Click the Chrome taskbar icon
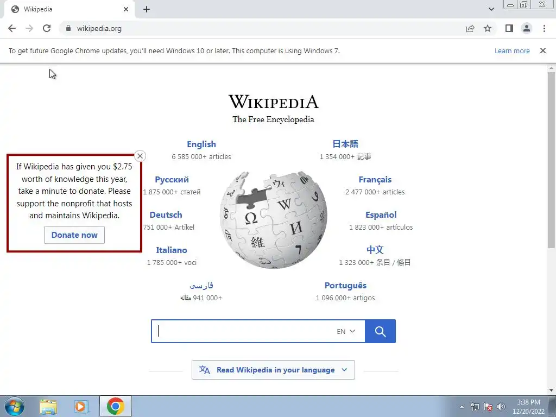The image size is (556, 417). pyautogui.click(x=116, y=406)
